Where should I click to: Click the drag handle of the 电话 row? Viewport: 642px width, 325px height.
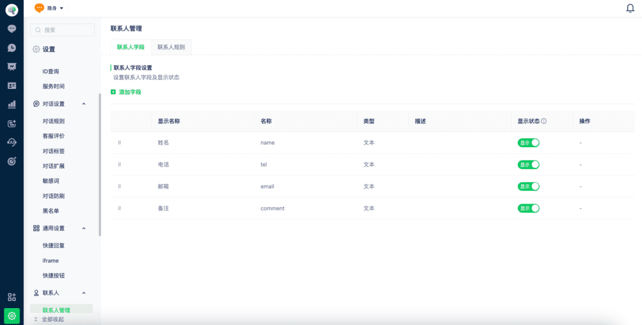[x=120, y=164]
